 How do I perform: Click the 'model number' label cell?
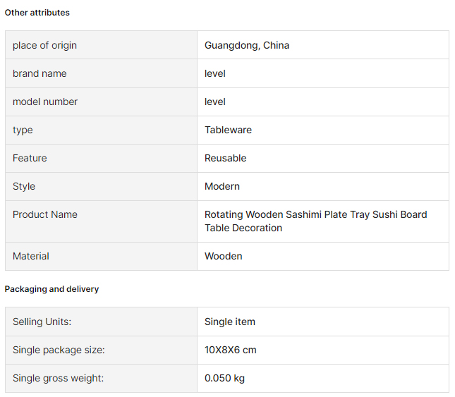45,102
